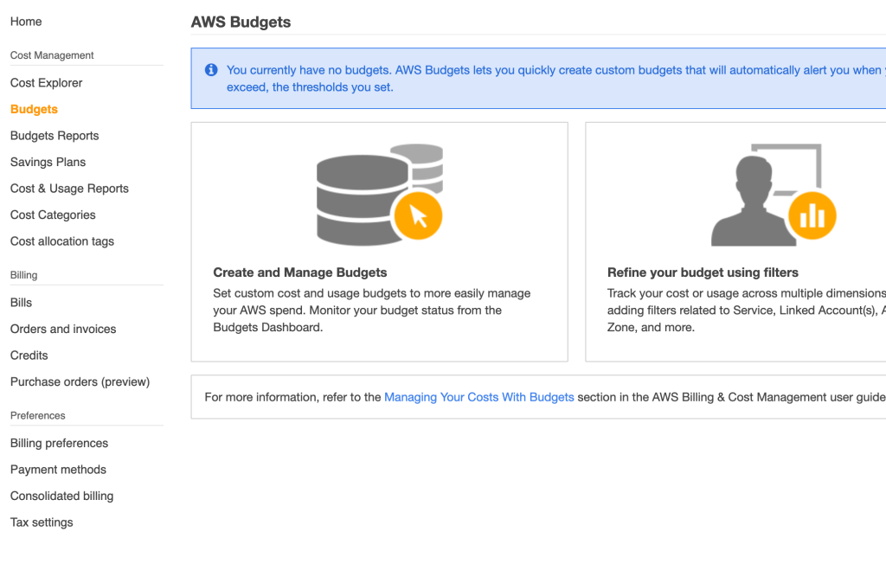Click the Billing section label
The width and height of the screenshot is (886, 583).
(x=23, y=275)
